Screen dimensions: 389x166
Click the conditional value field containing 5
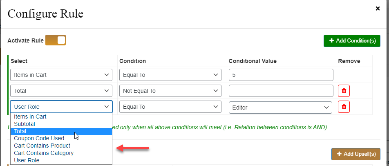tap(281, 75)
